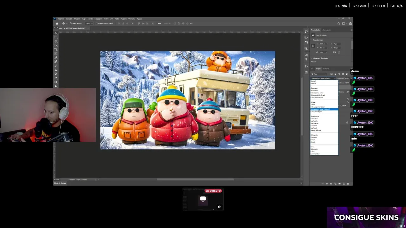406x228 pixels.
Task: Filter layers by text layer type
Action: coord(339,74)
